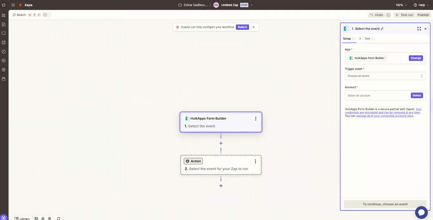This screenshot has width=433, height=220.
Task: Open the document bolt sidebar icon
Action: point(3,24)
